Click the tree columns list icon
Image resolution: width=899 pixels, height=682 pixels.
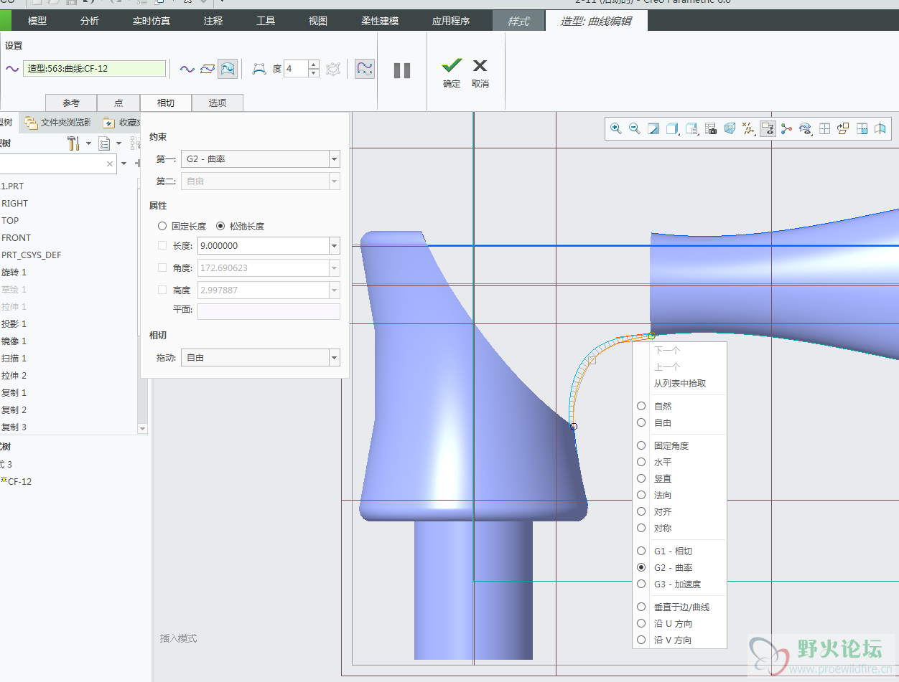tap(104, 143)
